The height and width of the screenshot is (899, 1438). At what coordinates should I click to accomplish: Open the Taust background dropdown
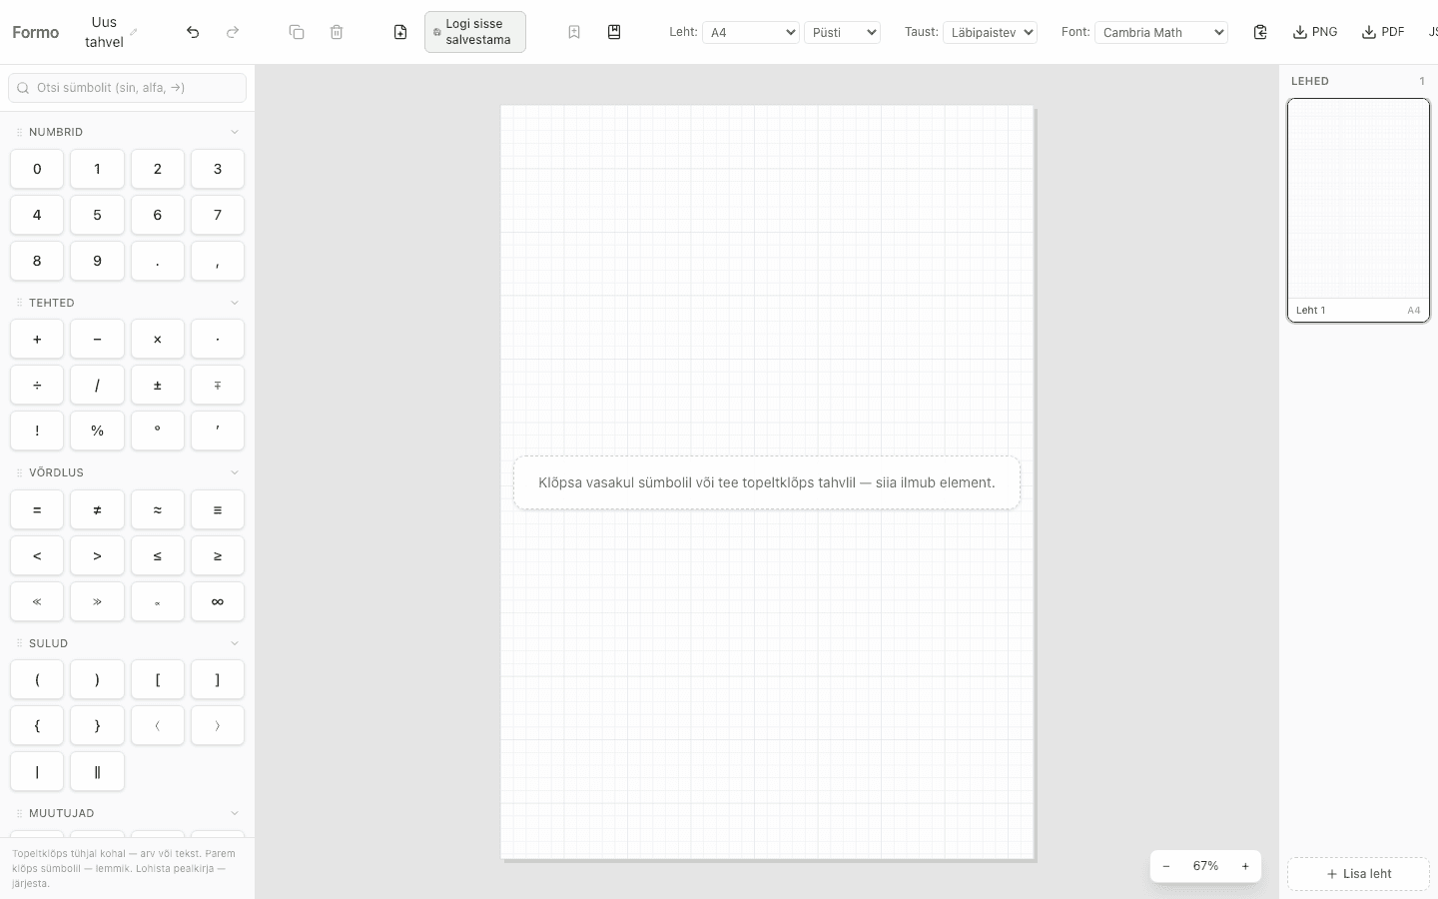point(990,32)
